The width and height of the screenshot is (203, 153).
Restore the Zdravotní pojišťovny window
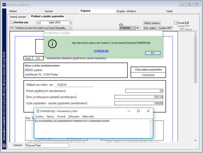(190, 5)
